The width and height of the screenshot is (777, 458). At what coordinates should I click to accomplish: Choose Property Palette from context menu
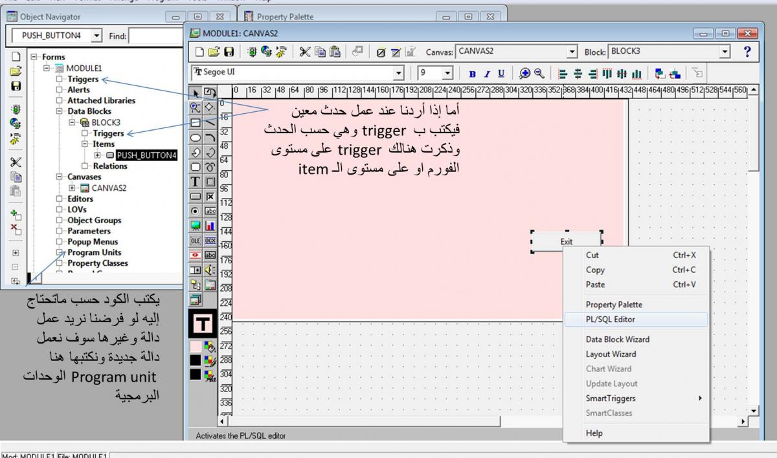coord(614,304)
